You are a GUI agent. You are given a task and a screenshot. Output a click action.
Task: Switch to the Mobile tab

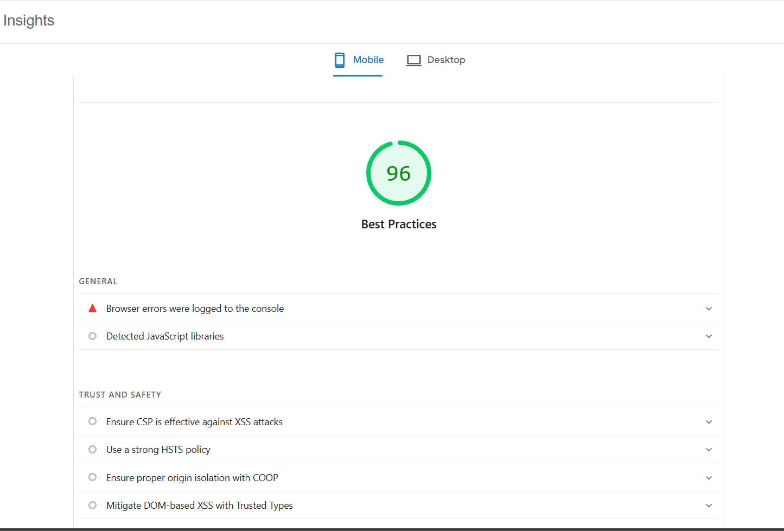[x=358, y=60]
